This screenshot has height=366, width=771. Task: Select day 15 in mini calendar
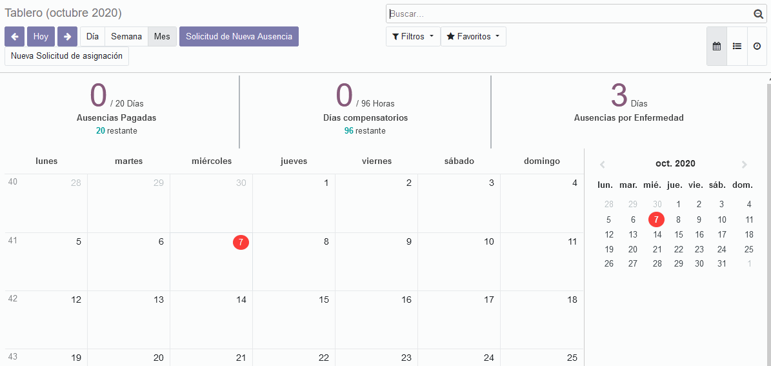point(679,235)
